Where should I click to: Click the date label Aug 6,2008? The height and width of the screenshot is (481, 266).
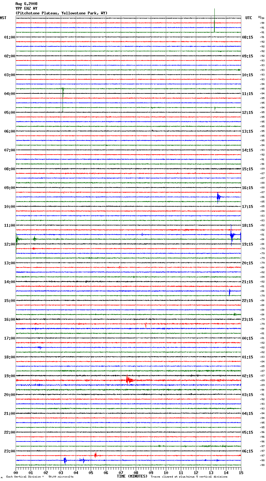tap(26, 4)
